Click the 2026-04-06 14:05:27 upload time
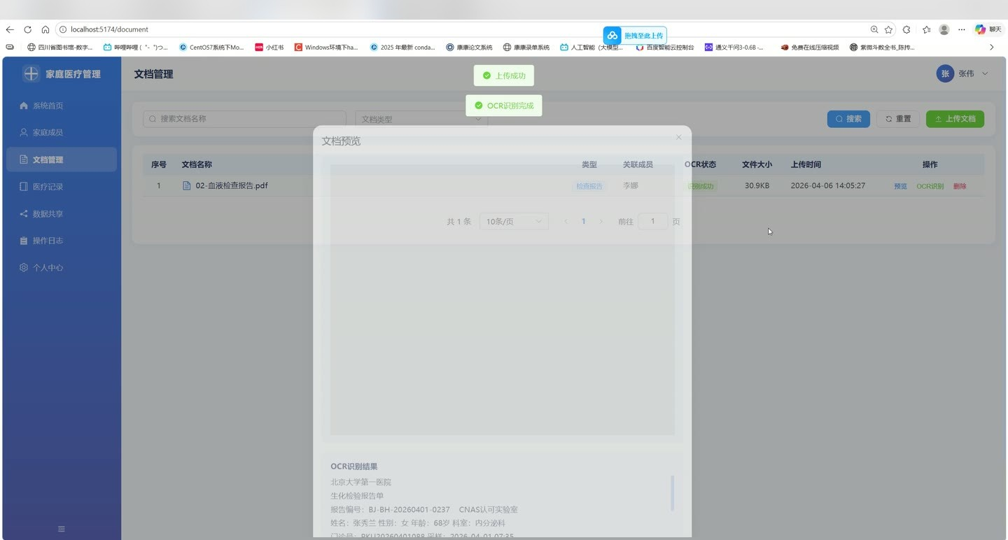This screenshot has height=540, width=1008. click(x=827, y=185)
